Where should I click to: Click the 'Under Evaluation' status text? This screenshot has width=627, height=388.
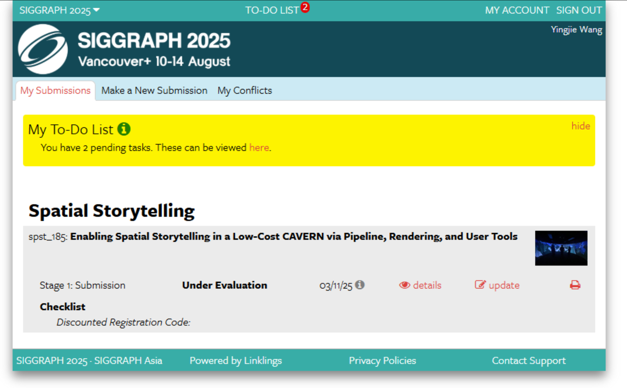coord(225,285)
